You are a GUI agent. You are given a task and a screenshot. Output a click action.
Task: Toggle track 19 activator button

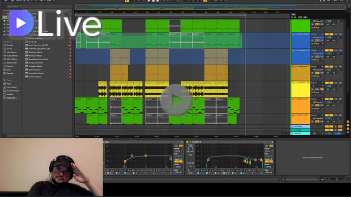pos(329,50)
